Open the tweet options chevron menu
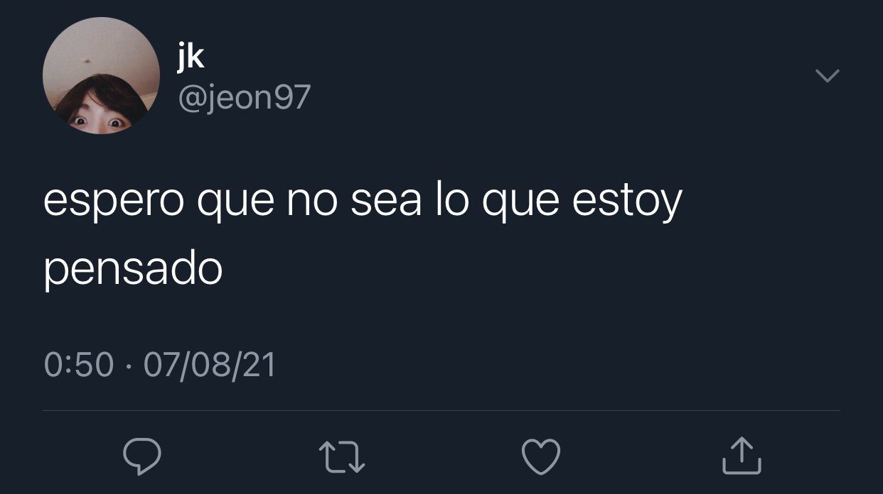The image size is (883, 494). pos(827,75)
